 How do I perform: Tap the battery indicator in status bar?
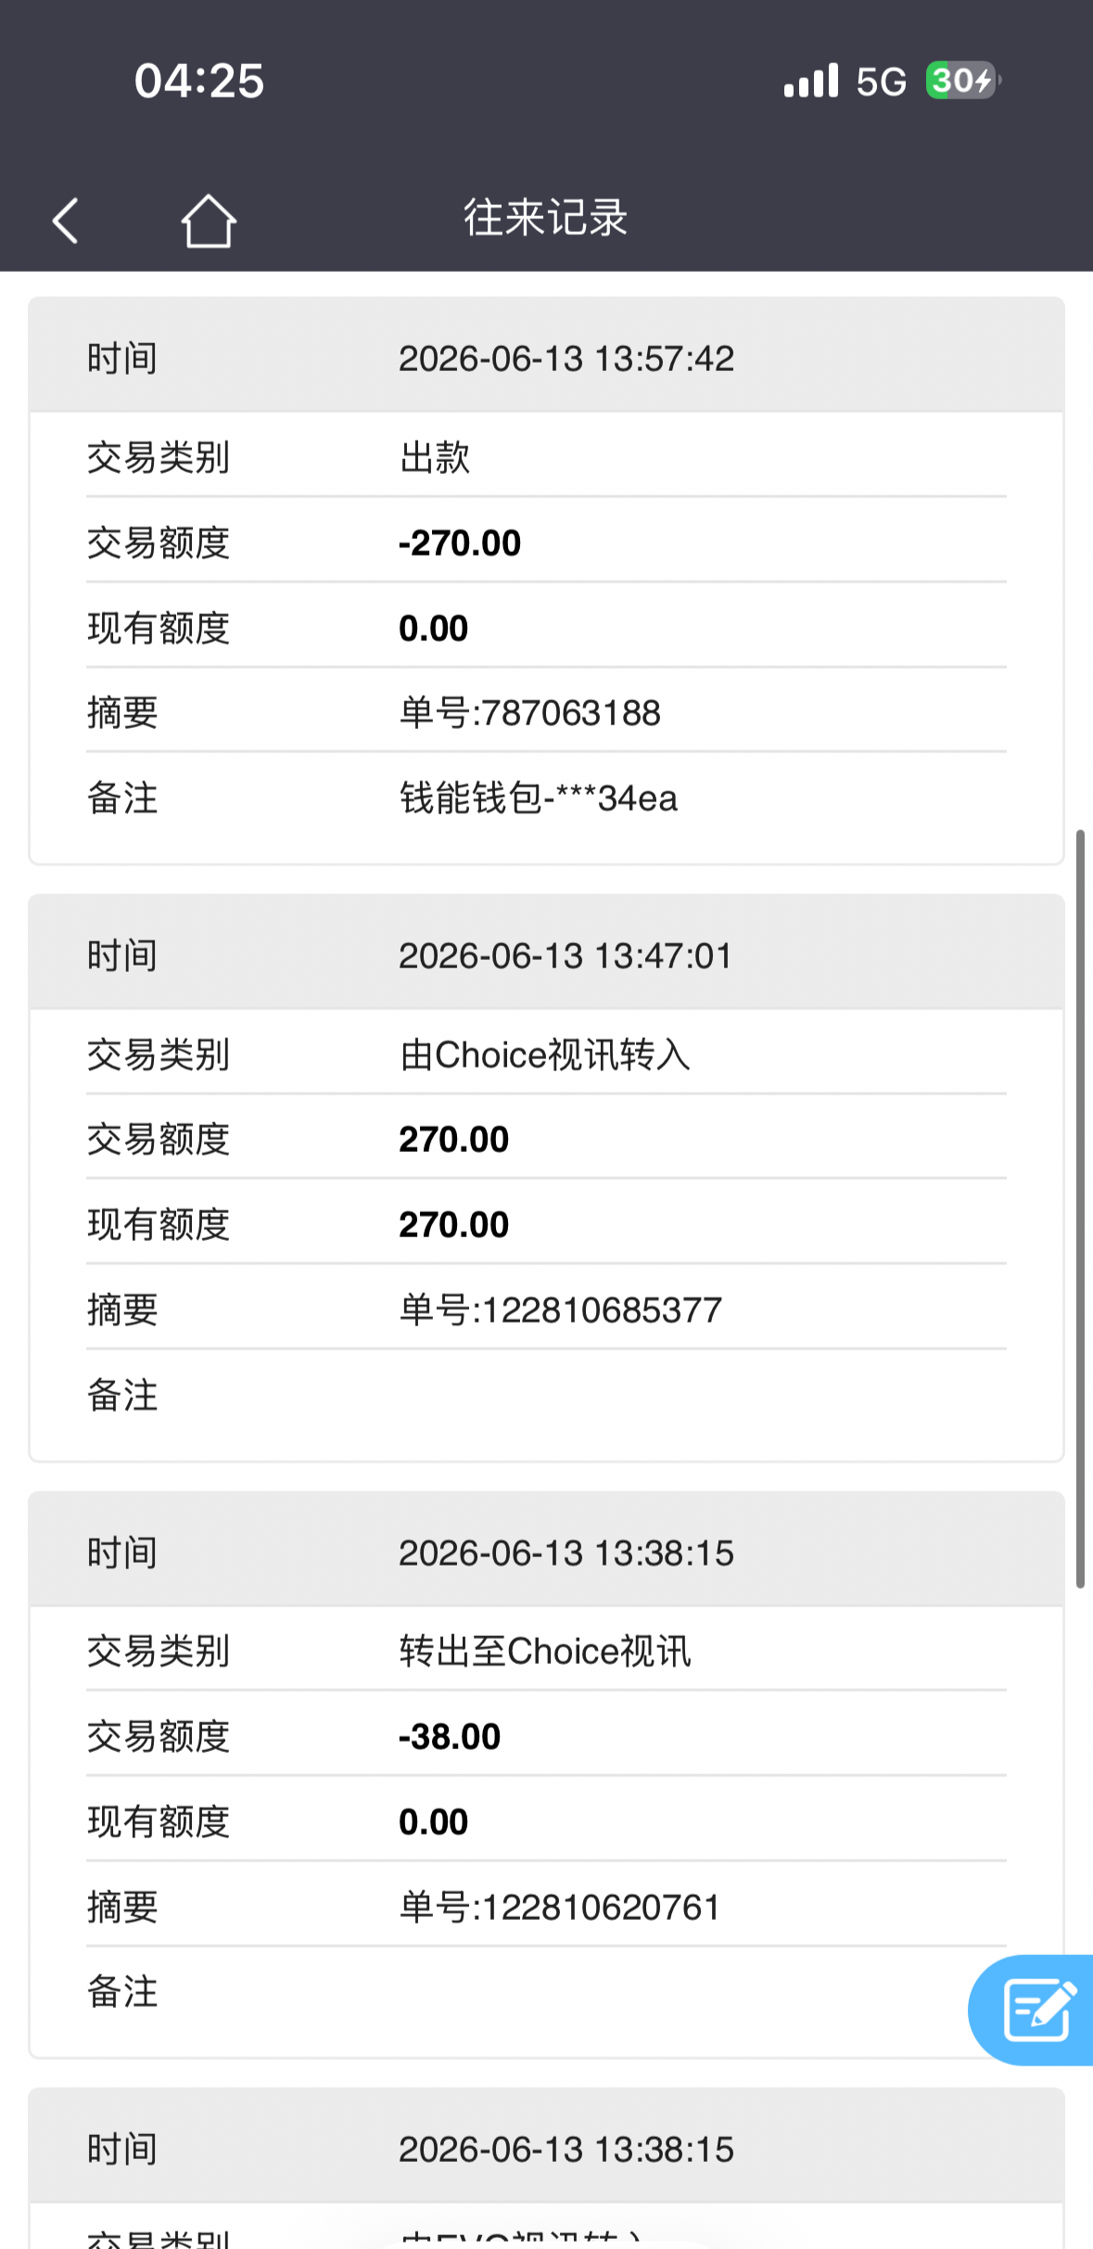962,81
